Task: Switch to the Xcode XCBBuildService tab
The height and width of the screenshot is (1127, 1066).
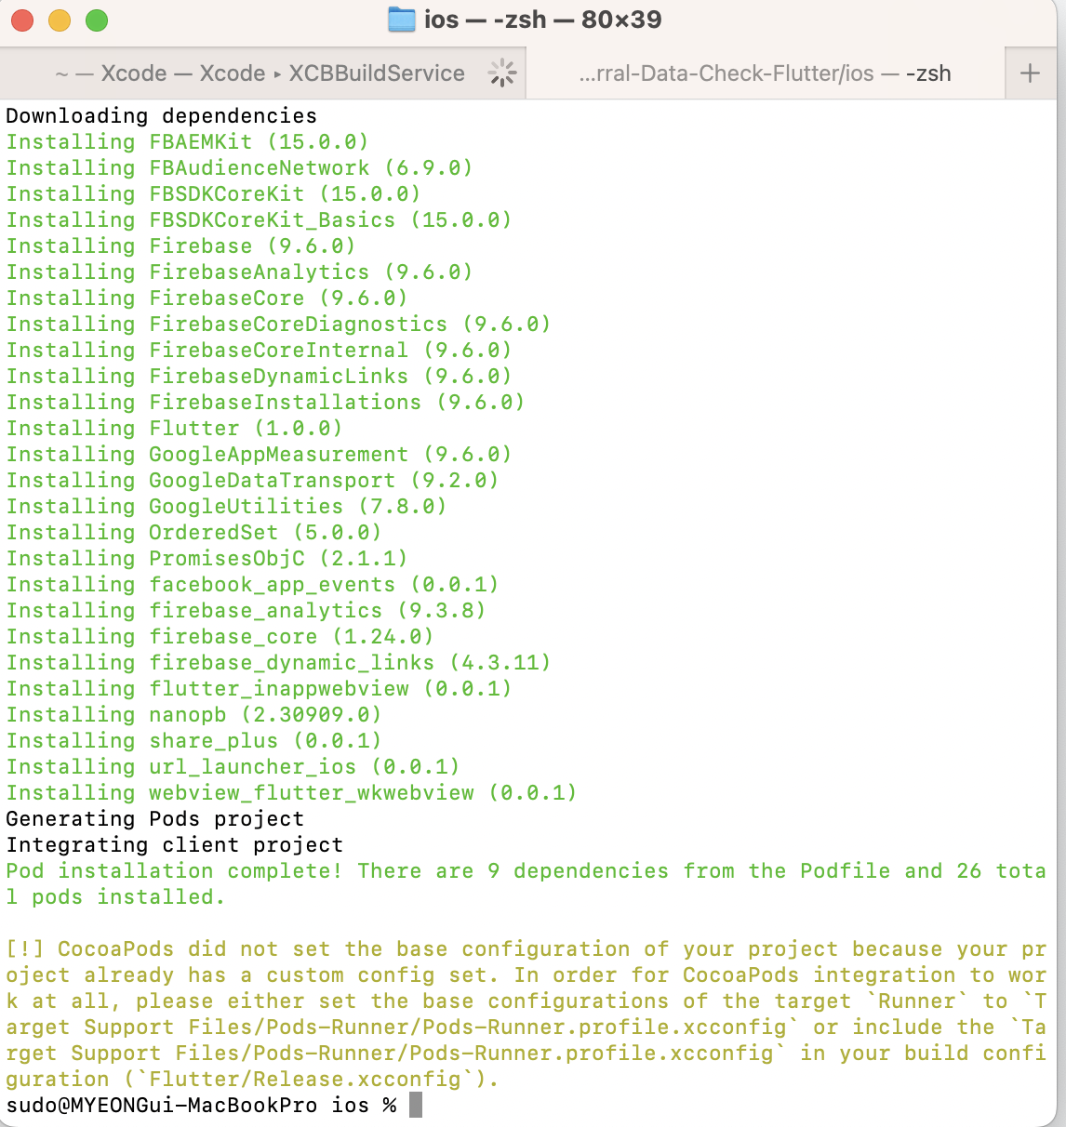Action: click(263, 73)
